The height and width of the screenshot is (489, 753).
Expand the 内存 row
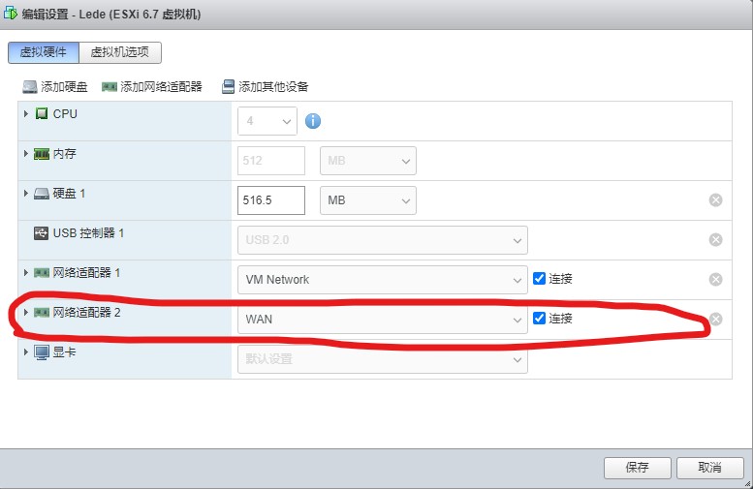tap(26, 154)
